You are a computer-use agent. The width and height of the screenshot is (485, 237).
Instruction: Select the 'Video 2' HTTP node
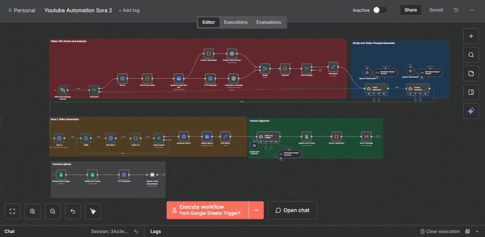point(59,138)
